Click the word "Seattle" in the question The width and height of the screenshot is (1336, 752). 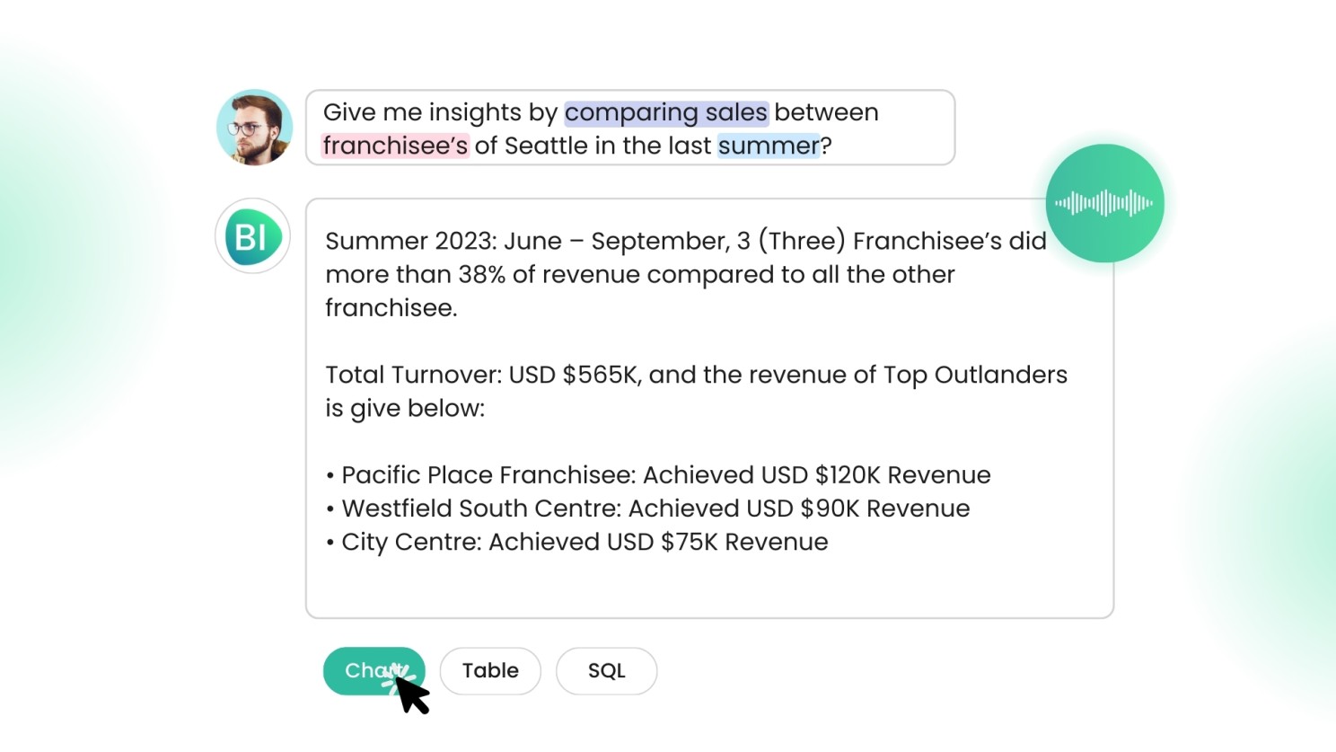click(546, 146)
